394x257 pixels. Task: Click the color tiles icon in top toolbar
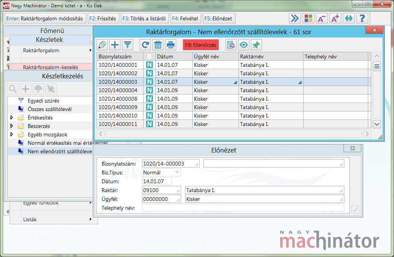pyautogui.click(x=308, y=18)
